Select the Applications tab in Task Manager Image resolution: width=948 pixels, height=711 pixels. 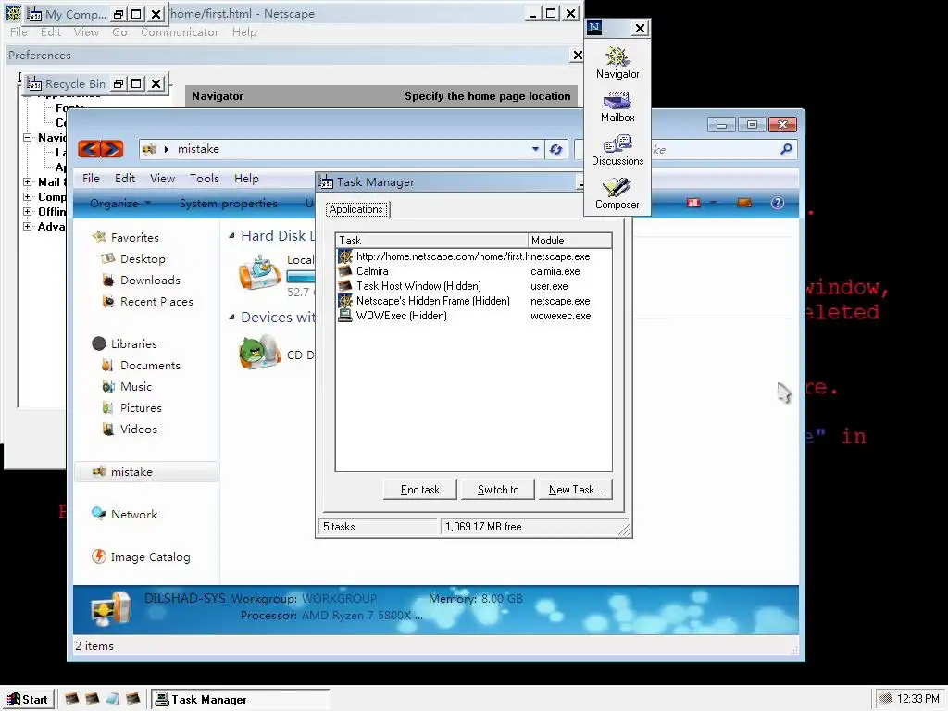point(356,209)
